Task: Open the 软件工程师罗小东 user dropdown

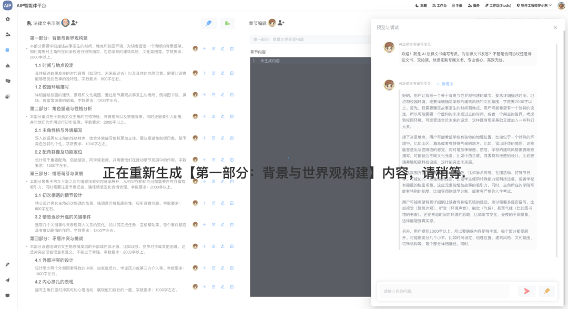Action: coord(534,5)
